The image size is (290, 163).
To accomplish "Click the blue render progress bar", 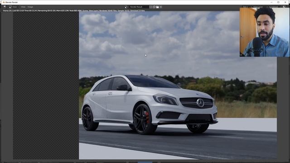I will pos(145,162).
